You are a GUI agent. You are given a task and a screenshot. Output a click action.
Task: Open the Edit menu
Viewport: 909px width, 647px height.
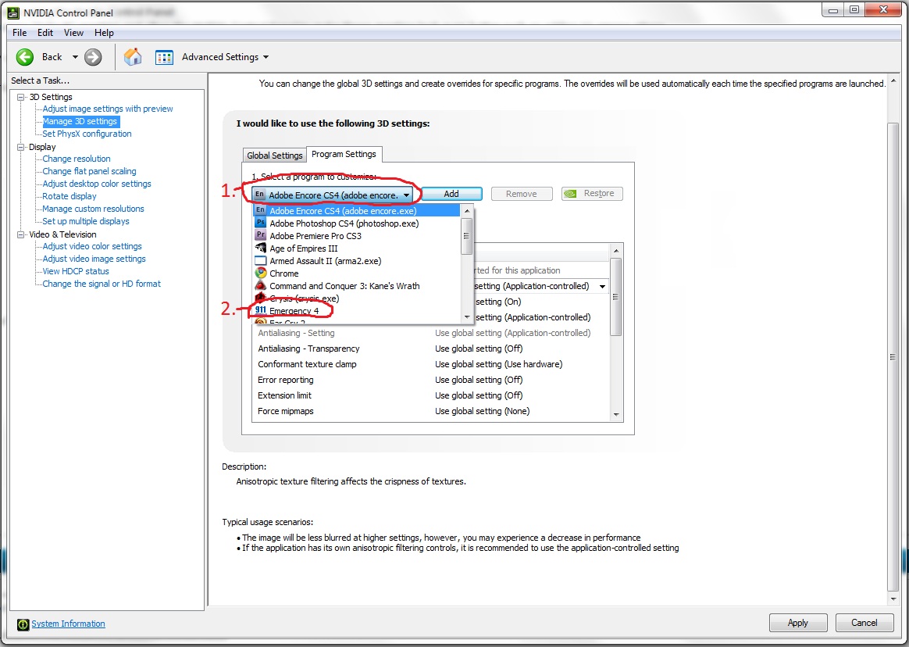pos(45,33)
